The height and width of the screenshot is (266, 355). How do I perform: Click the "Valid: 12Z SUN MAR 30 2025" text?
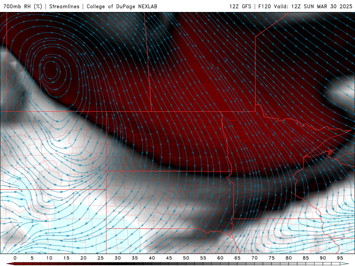313,6
